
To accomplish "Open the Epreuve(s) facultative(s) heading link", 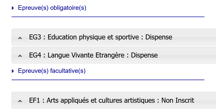I will [52, 71].
